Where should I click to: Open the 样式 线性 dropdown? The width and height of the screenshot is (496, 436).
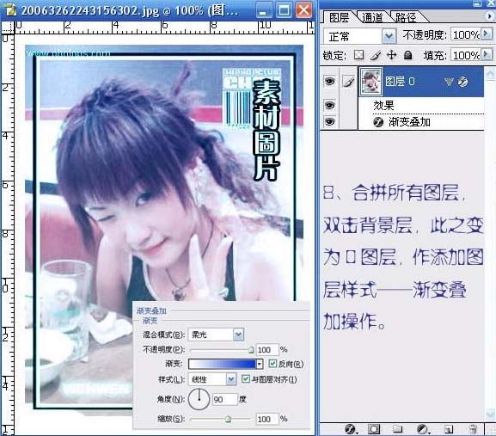click(x=231, y=379)
